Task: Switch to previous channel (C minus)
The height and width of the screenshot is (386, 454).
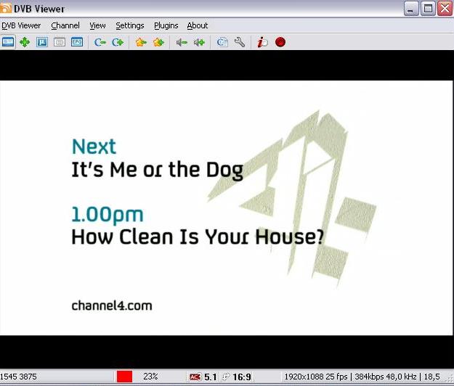Action: coord(100,43)
